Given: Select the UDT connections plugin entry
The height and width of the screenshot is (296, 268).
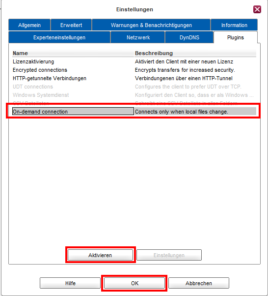Looking at the screenshot, I should pos(134,87).
